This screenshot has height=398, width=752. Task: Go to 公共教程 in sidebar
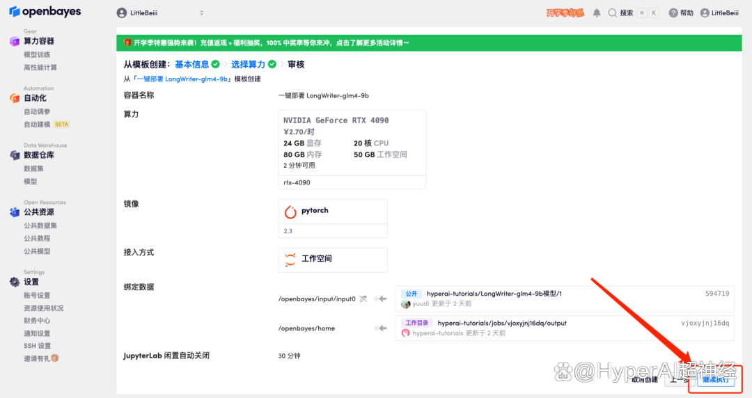pos(37,239)
